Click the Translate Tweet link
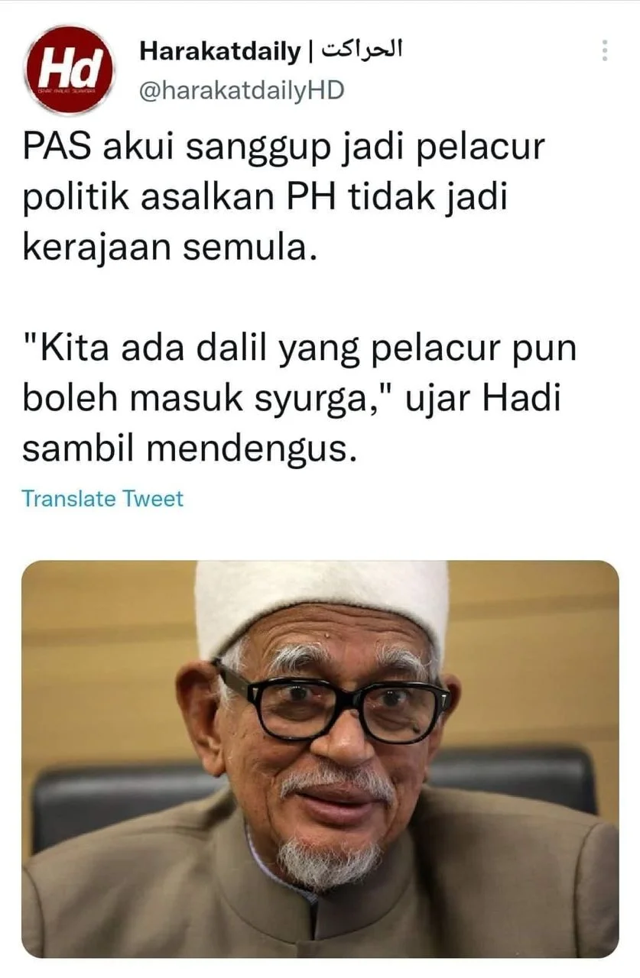The width and height of the screenshot is (640, 978). [102, 499]
